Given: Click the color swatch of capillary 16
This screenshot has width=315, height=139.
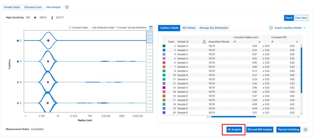Looking at the screenshot, I should (164, 96).
